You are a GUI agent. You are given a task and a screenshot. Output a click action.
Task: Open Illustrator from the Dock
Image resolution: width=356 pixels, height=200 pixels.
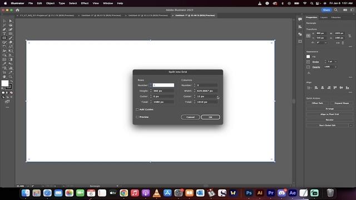coord(260,193)
